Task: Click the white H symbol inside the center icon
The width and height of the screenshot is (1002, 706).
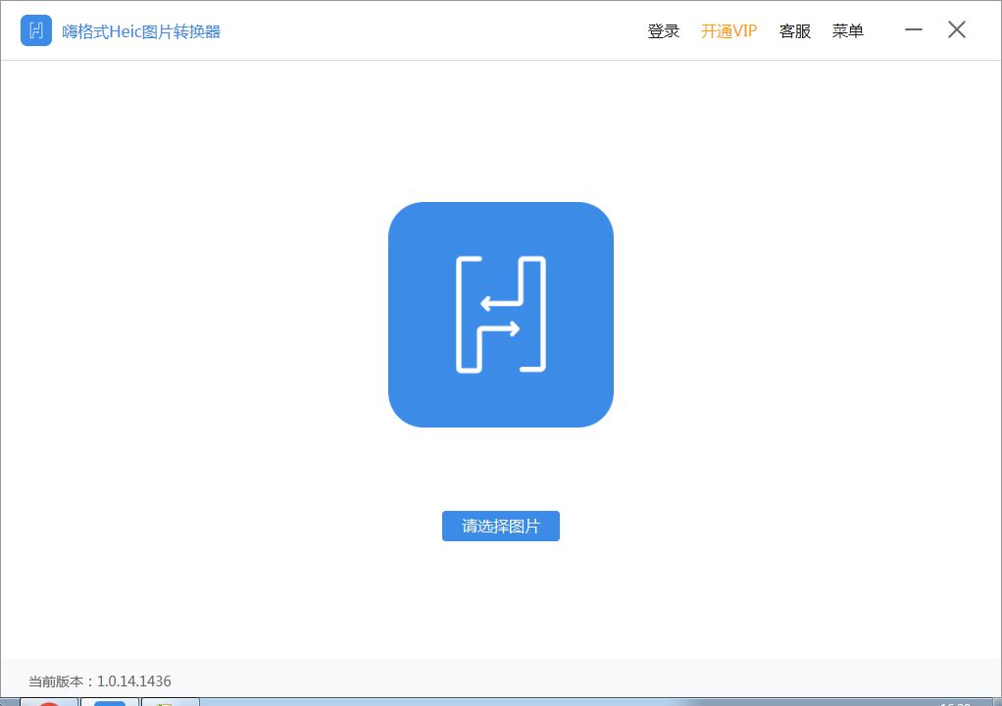Action: pyautogui.click(x=501, y=315)
